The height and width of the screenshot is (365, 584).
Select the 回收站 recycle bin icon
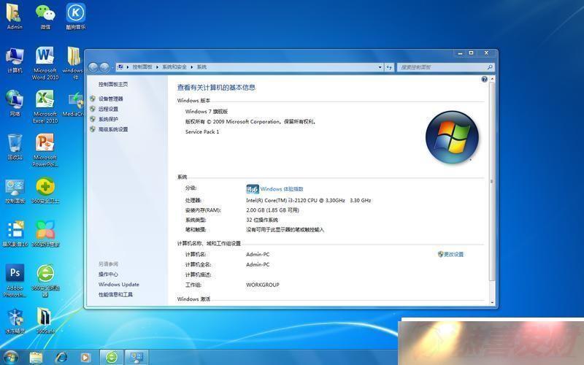coord(15,147)
